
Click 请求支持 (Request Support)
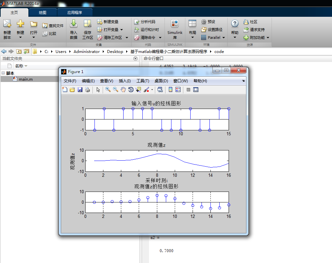254,30
